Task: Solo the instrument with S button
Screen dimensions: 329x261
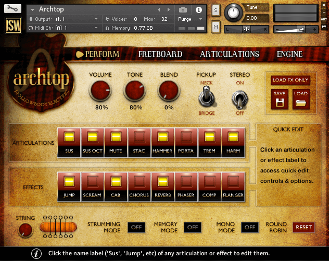Action: coord(216,10)
